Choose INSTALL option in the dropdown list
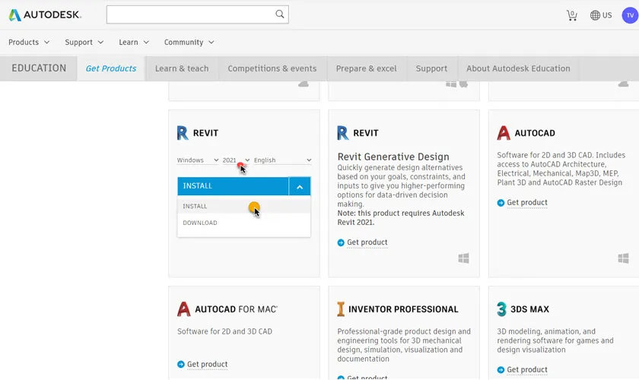Image resolution: width=639 pixels, height=380 pixels. click(196, 207)
